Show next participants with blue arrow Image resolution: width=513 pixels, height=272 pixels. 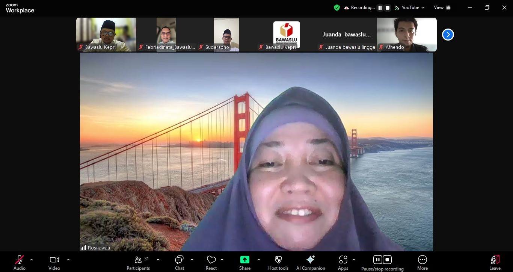(x=448, y=35)
